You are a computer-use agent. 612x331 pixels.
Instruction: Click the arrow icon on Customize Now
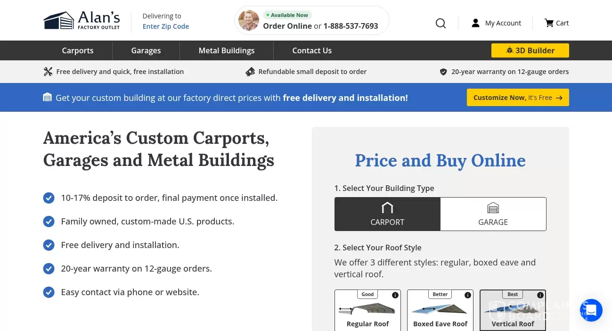(x=559, y=98)
